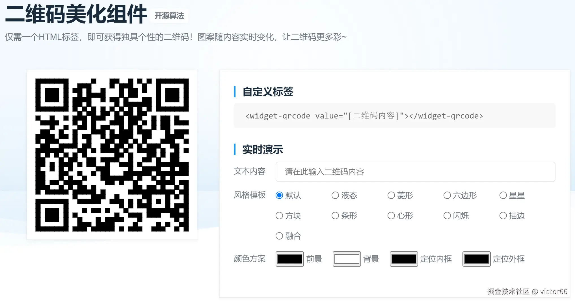Select the 默认 style radio button

279,195
